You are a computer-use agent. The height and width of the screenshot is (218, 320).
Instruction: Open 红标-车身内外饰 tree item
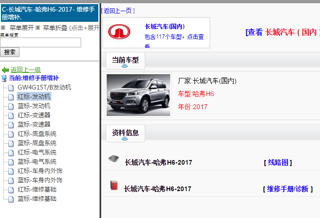click(40, 171)
